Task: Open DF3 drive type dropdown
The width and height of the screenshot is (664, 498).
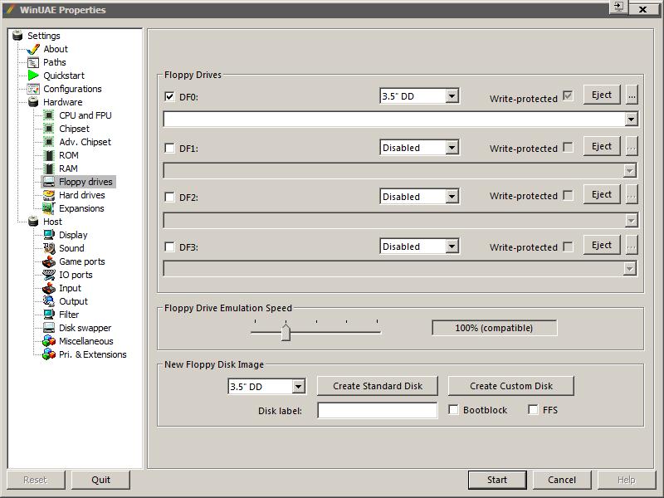Action: click(x=452, y=246)
